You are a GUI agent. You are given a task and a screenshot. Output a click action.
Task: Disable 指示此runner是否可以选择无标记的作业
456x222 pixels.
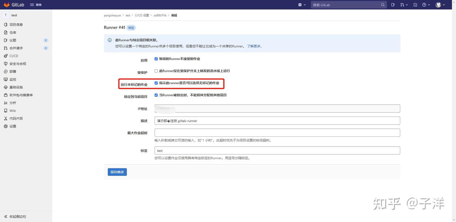click(156, 83)
